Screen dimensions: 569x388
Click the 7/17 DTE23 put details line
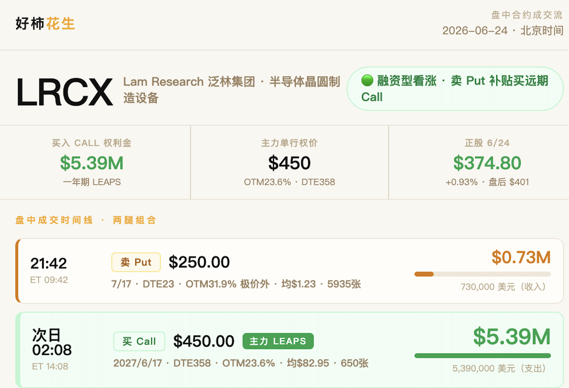pos(236,284)
